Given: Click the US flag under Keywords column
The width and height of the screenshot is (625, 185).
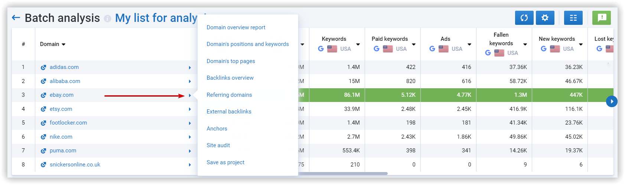Looking at the screenshot, I should (332, 49).
